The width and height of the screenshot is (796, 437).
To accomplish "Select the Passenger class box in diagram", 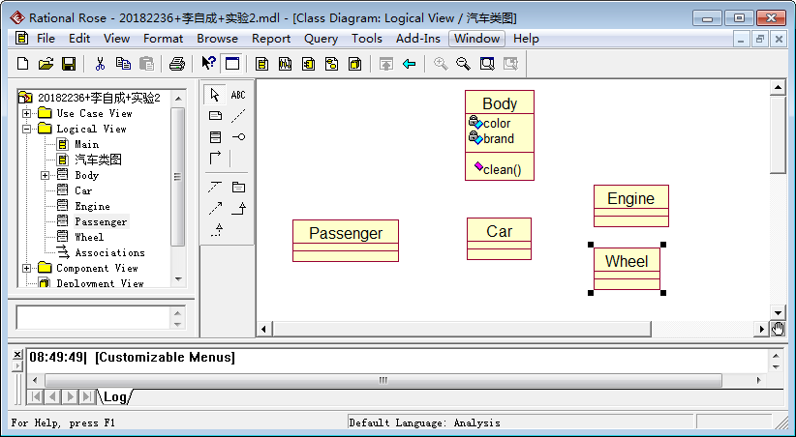I will click(346, 241).
